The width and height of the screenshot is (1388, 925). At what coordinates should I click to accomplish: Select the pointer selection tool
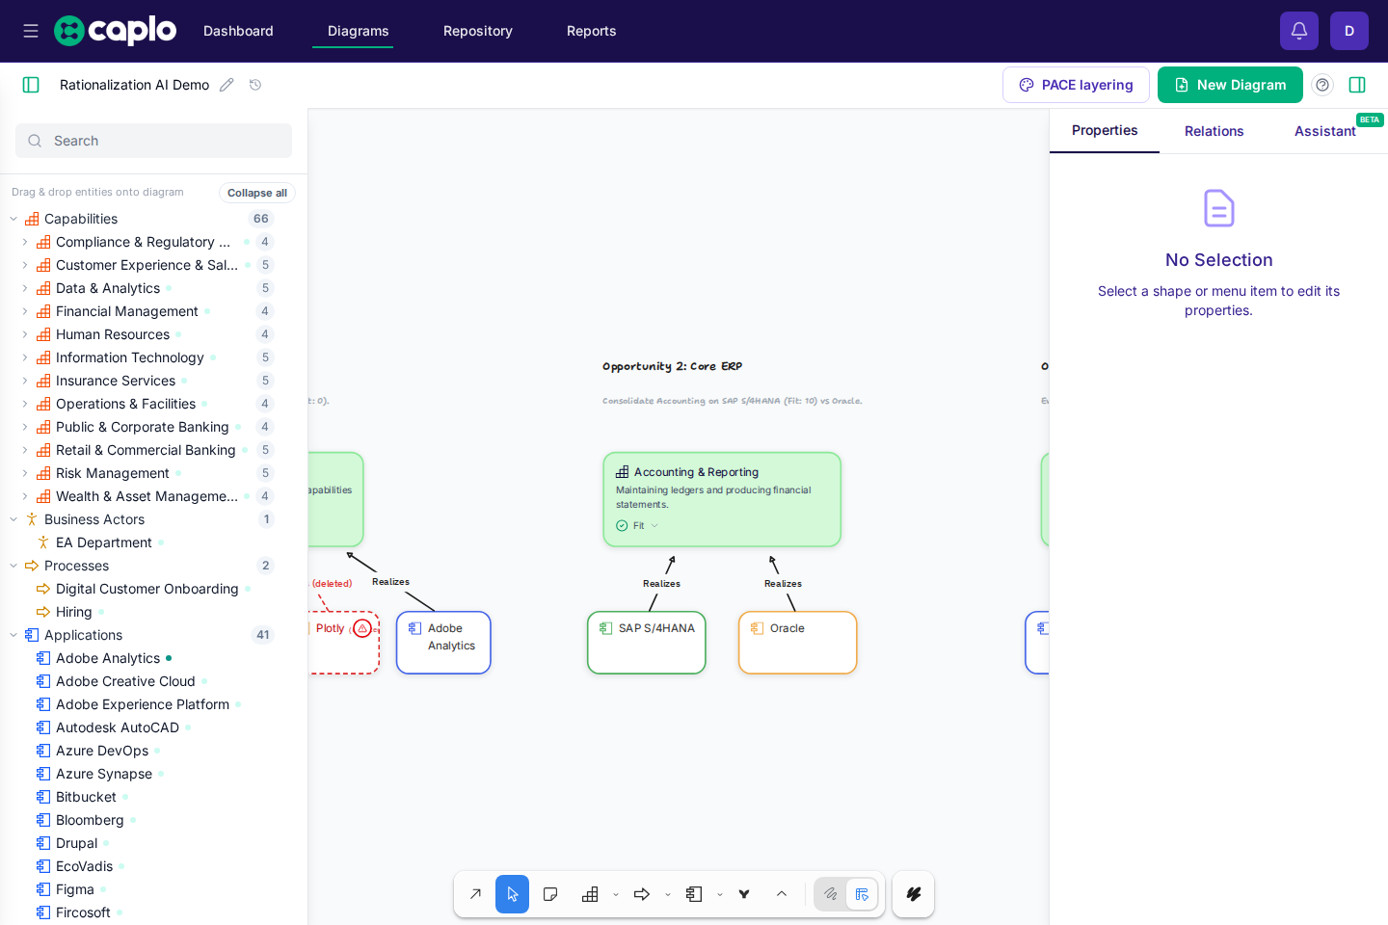pos(513,894)
